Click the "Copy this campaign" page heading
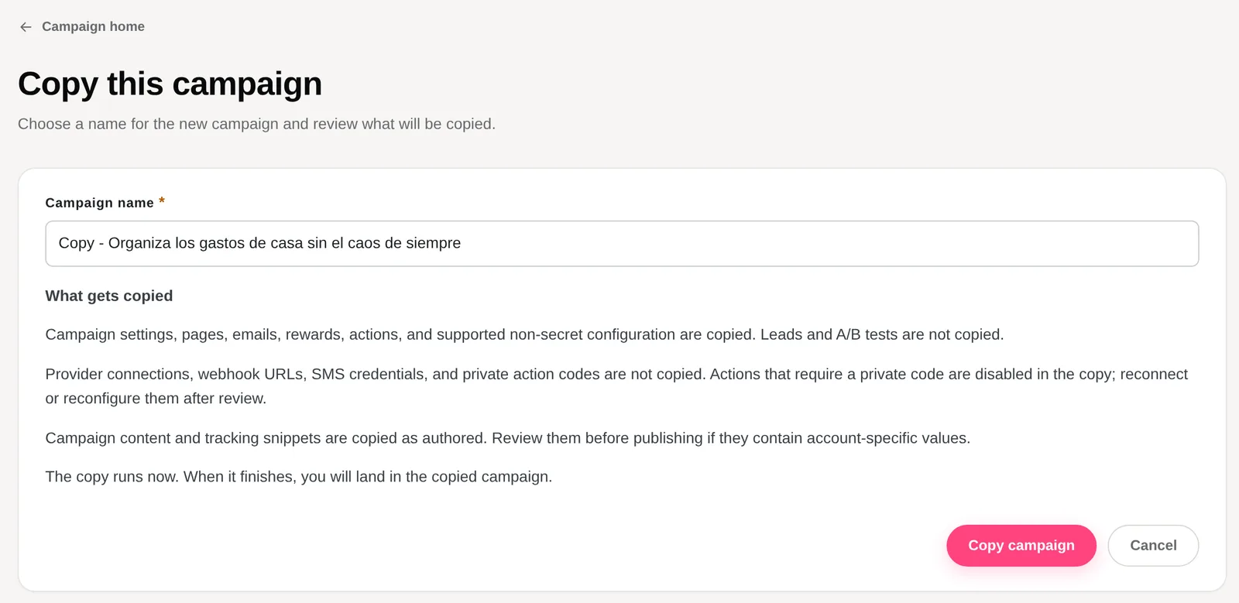This screenshot has height=603, width=1239. tap(170, 84)
